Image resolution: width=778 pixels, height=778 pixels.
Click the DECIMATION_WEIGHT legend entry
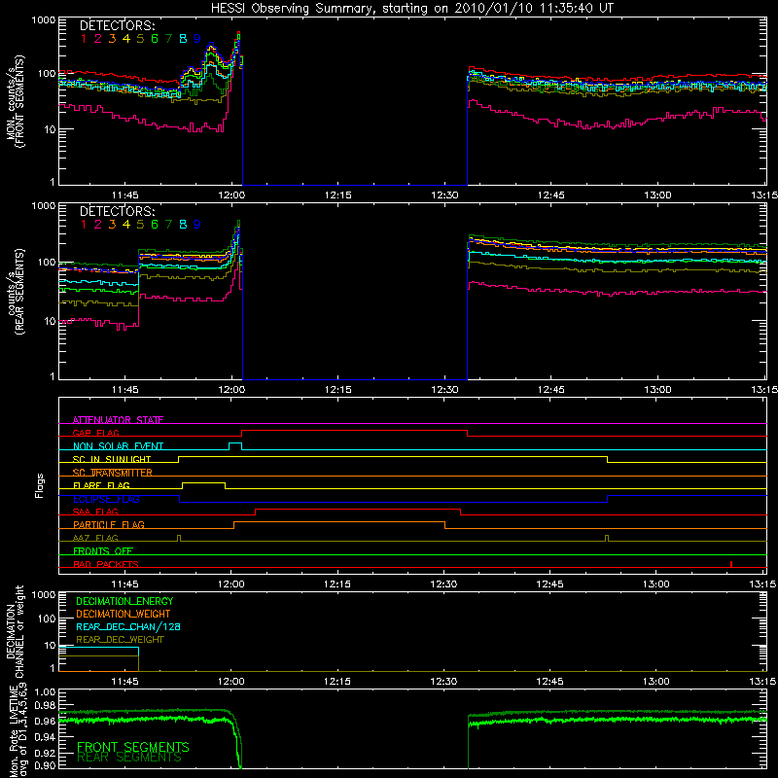(x=124, y=614)
